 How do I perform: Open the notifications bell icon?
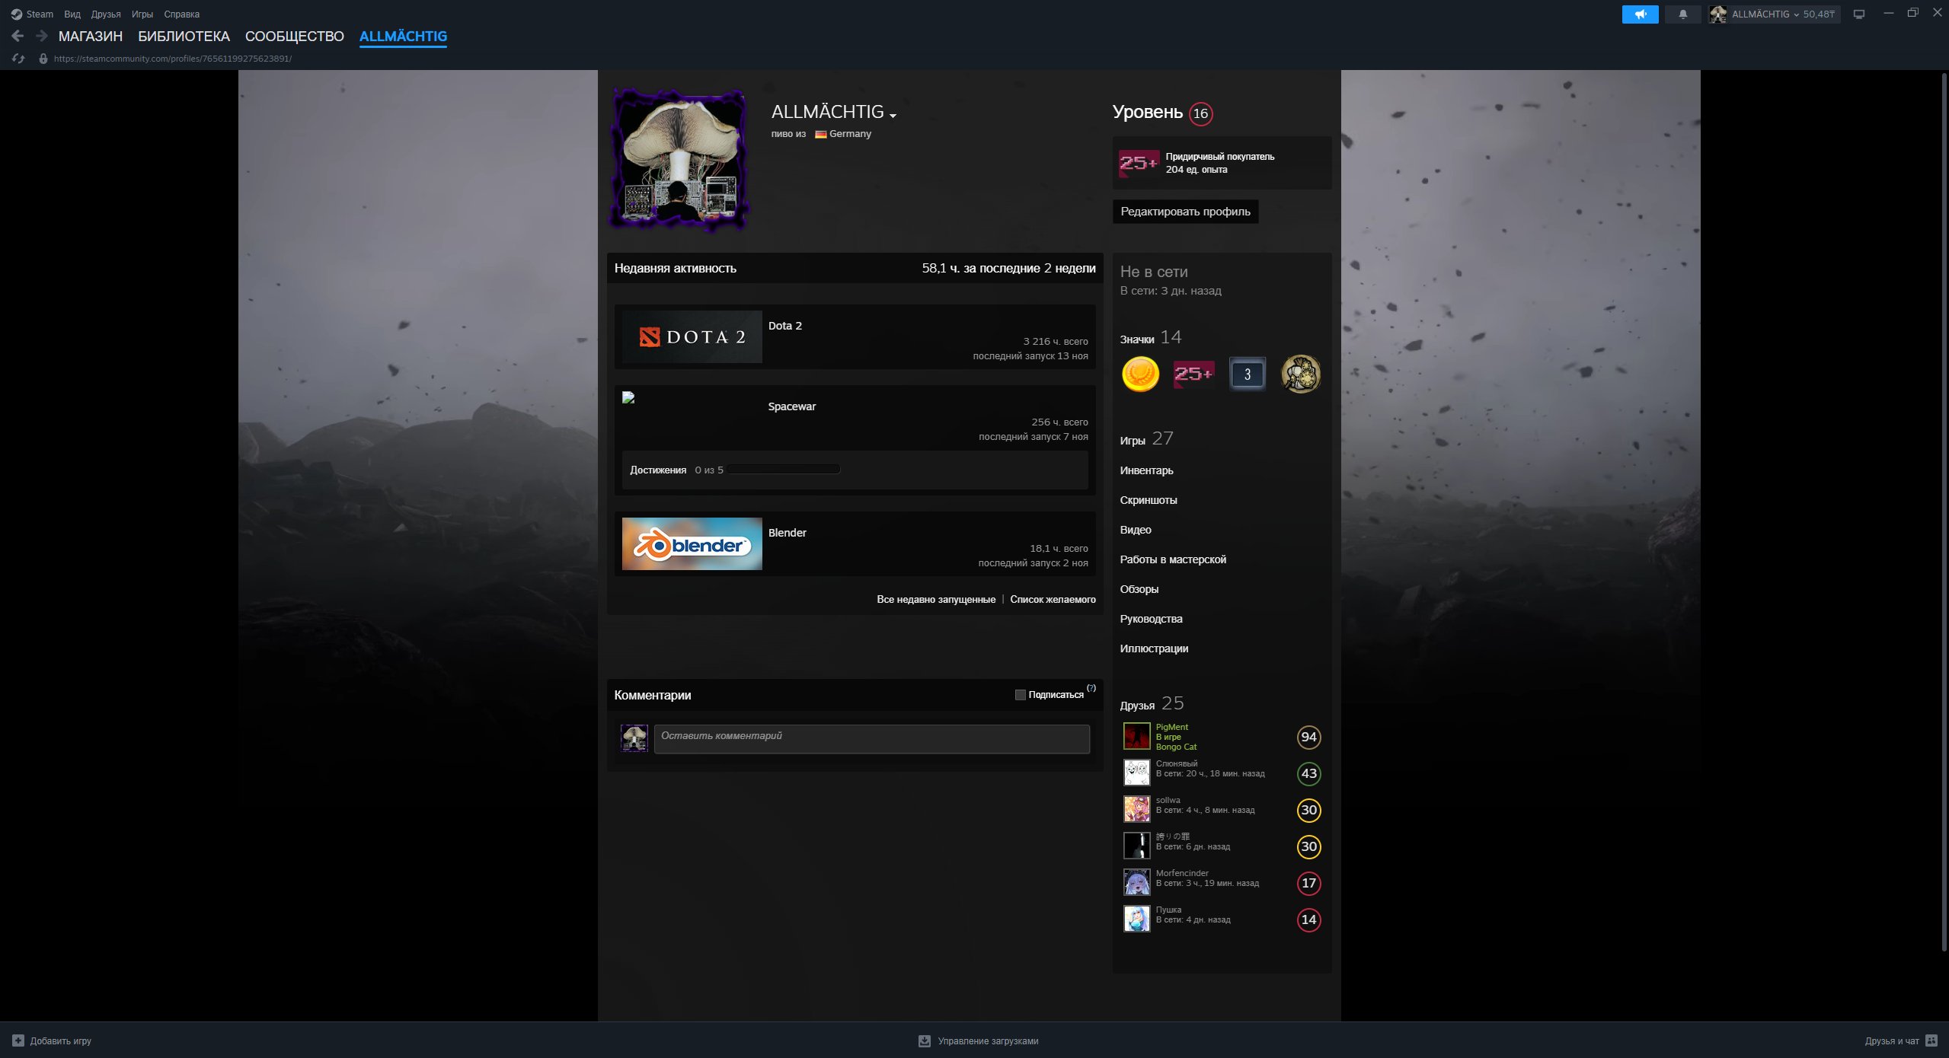[x=1682, y=14]
